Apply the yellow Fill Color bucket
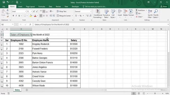Screen dimensions: 170x95 pos(31,16)
